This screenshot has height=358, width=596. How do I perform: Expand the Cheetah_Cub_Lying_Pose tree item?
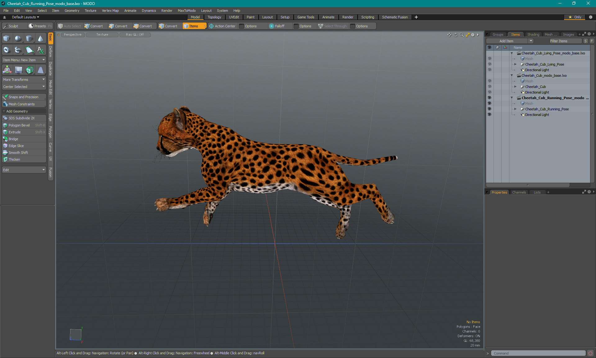[515, 64]
